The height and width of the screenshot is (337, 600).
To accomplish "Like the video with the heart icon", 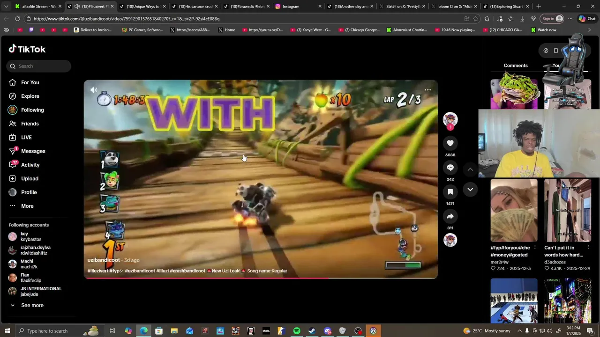I will (x=450, y=143).
